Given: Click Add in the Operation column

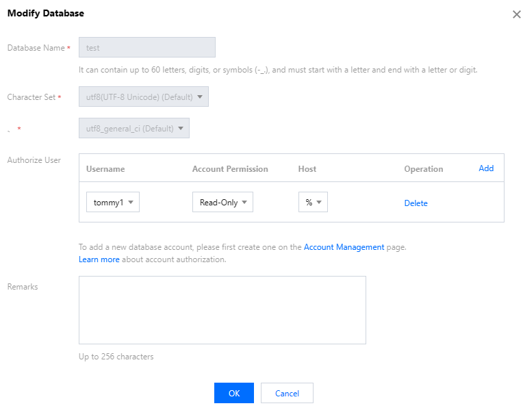Looking at the screenshot, I should (486, 168).
